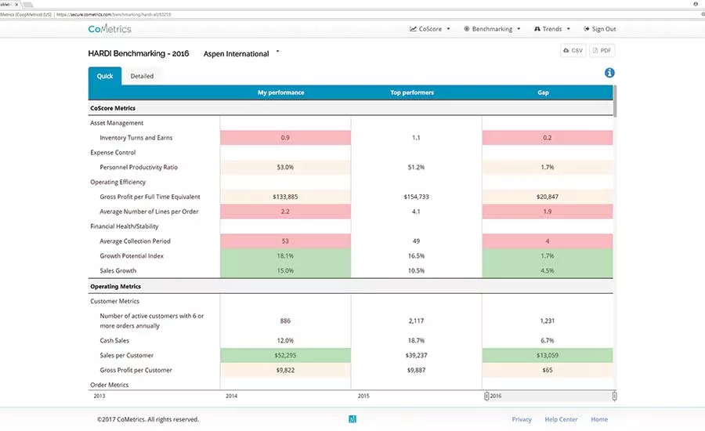The image size is (705, 431).
Task: Select the Sales Growth row label
Action: [117, 270]
